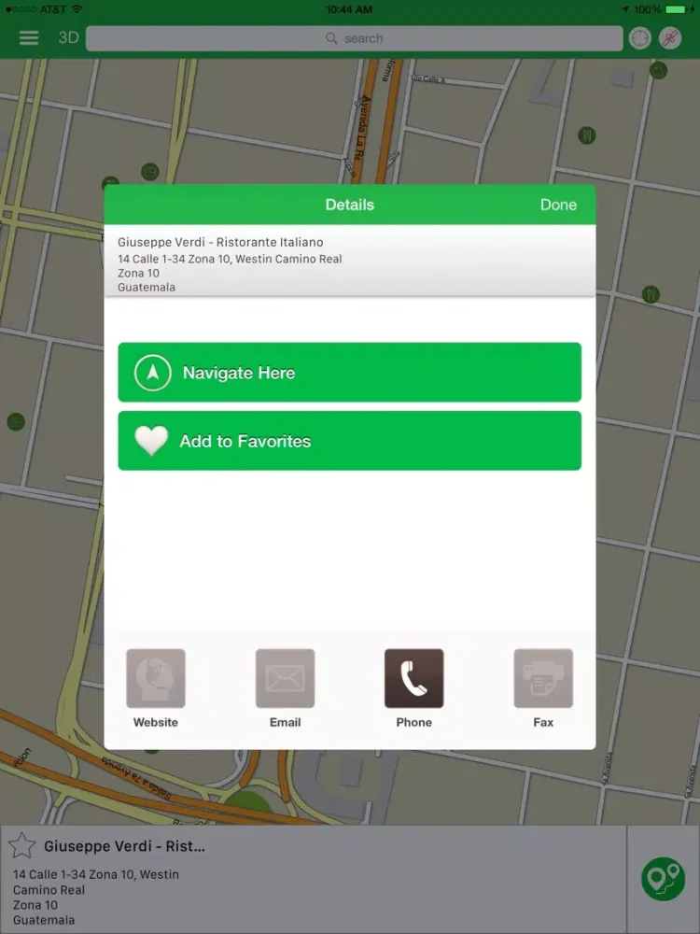The width and height of the screenshot is (700, 934).
Task: Open the hamburger menu icon
Action: 29,38
